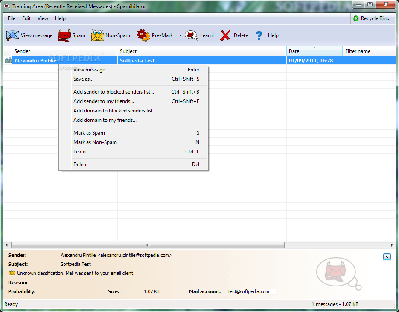Viewport: 399px width, 312px height.
Task: Click the Spamihilator title bar app icon
Action: click(7, 6)
